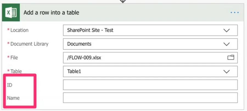
Task: Open the file picker folder icon
Action: tap(231, 58)
